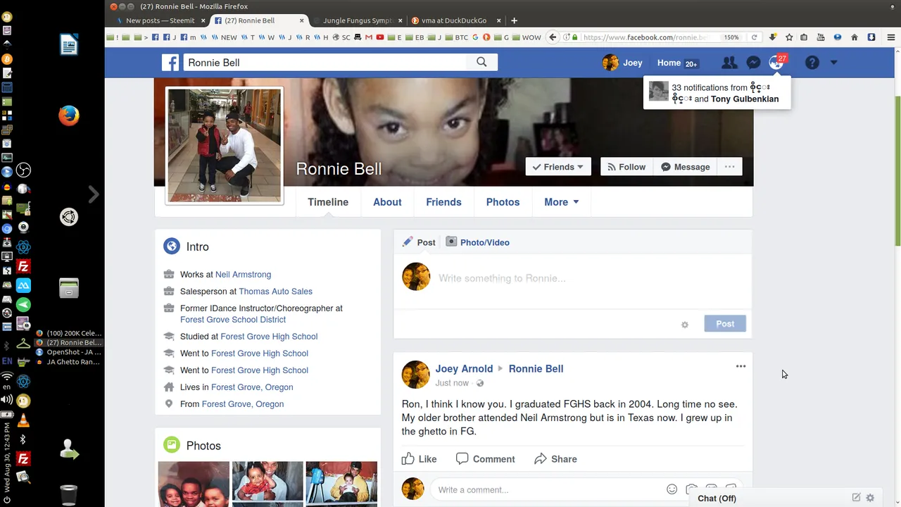Open From Forest Grove, Oregon link
The width and height of the screenshot is (901, 507).
pos(243,404)
